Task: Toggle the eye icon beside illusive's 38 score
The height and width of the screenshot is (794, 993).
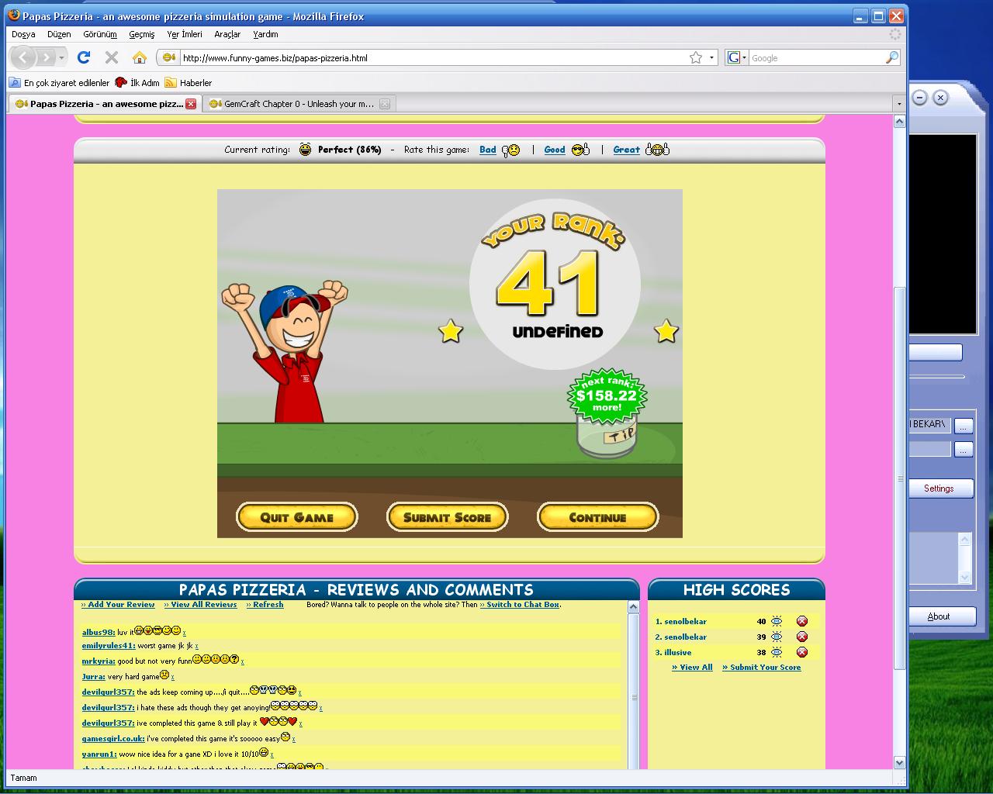Action: 777,653
